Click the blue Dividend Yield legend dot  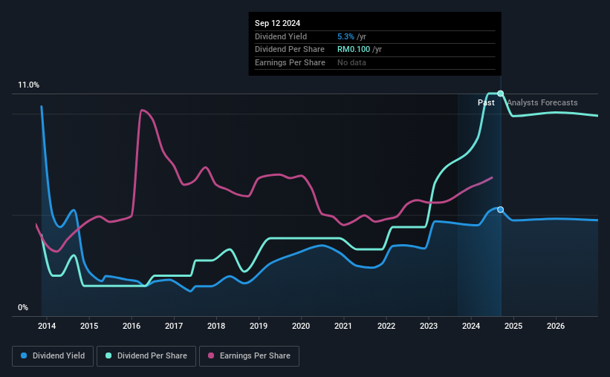click(x=24, y=355)
